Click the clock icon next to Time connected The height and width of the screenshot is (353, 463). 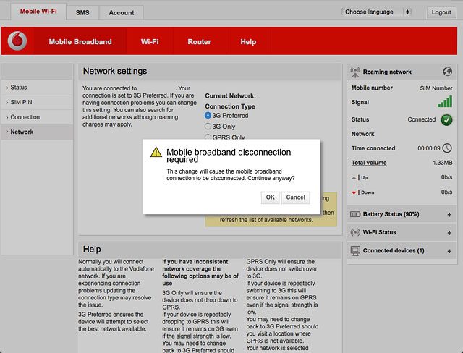pyautogui.click(x=447, y=148)
